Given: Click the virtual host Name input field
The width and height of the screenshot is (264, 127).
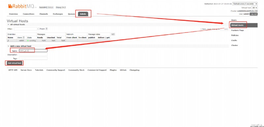Looking at the screenshot, I should tap(33, 51).
